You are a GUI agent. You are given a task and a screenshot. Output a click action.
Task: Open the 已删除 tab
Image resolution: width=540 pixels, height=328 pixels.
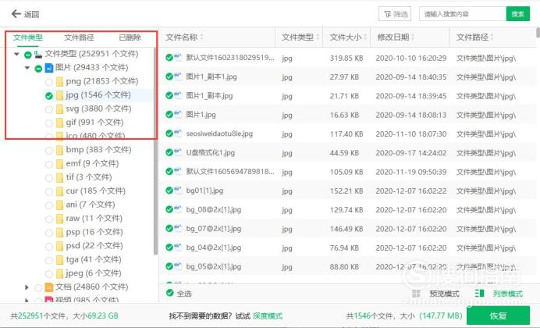[x=130, y=37]
